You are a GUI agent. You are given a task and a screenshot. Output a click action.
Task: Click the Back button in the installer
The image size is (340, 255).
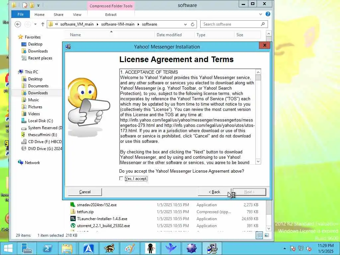(x=214, y=192)
